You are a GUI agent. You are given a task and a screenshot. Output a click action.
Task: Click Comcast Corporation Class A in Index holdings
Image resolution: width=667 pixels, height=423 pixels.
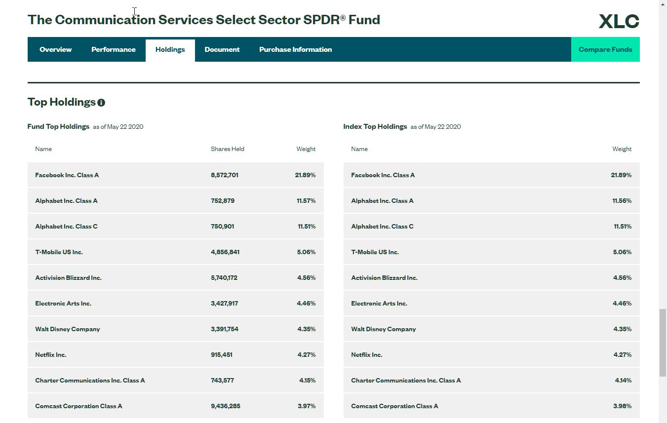[394, 406]
